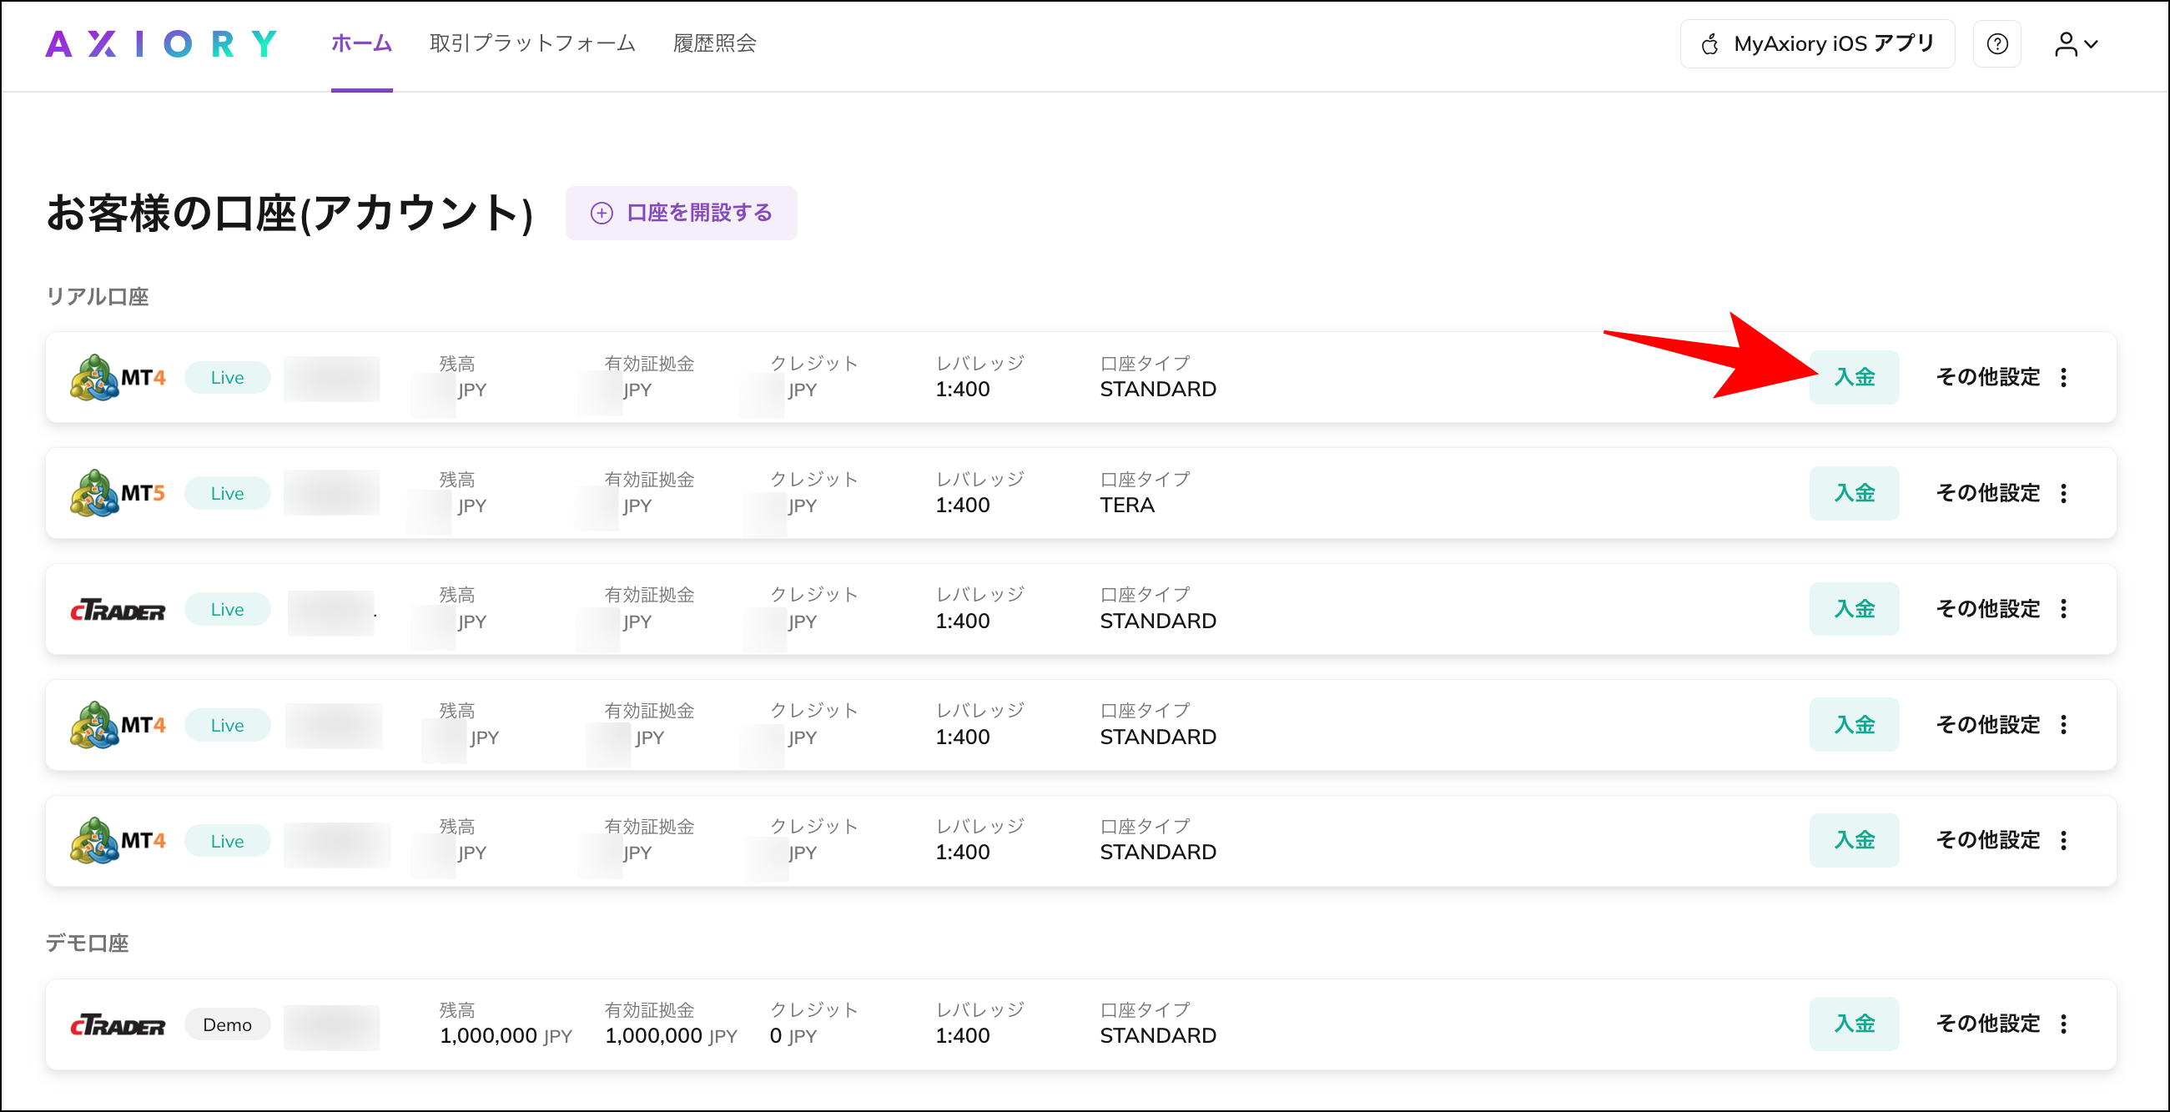Open the three-dot menu on the Demo account row
This screenshot has height=1112, width=2170.
click(2064, 1024)
